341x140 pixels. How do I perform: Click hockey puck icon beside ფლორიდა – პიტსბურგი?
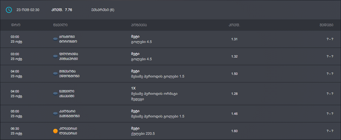point(55,57)
